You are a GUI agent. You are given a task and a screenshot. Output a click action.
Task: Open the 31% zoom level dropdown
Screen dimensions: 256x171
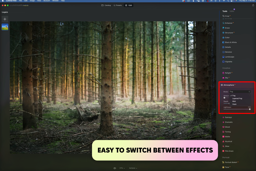coord(122,168)
